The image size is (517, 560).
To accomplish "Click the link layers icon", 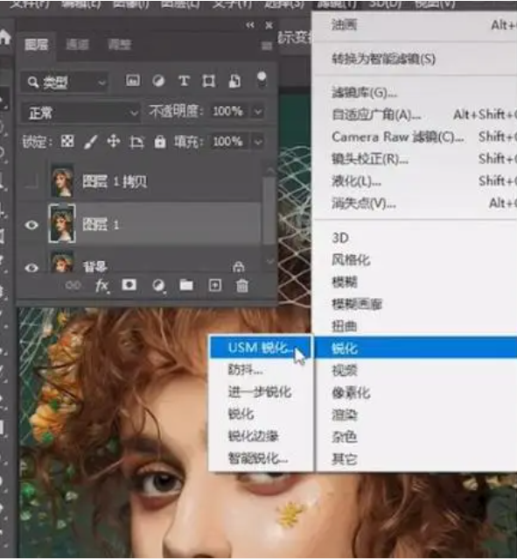I will point(73,286).
